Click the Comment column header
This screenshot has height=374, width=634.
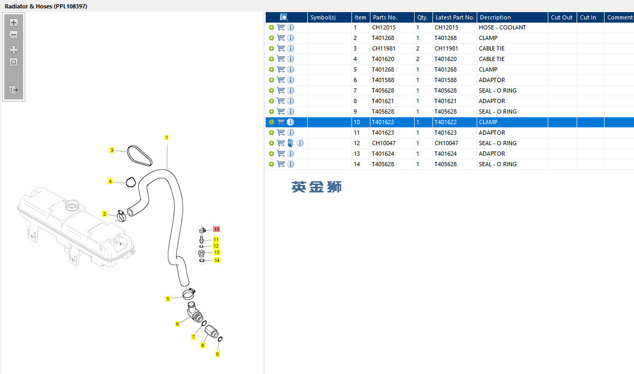[619, 17]
